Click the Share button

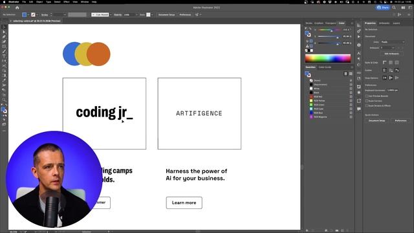coord(382,8)
